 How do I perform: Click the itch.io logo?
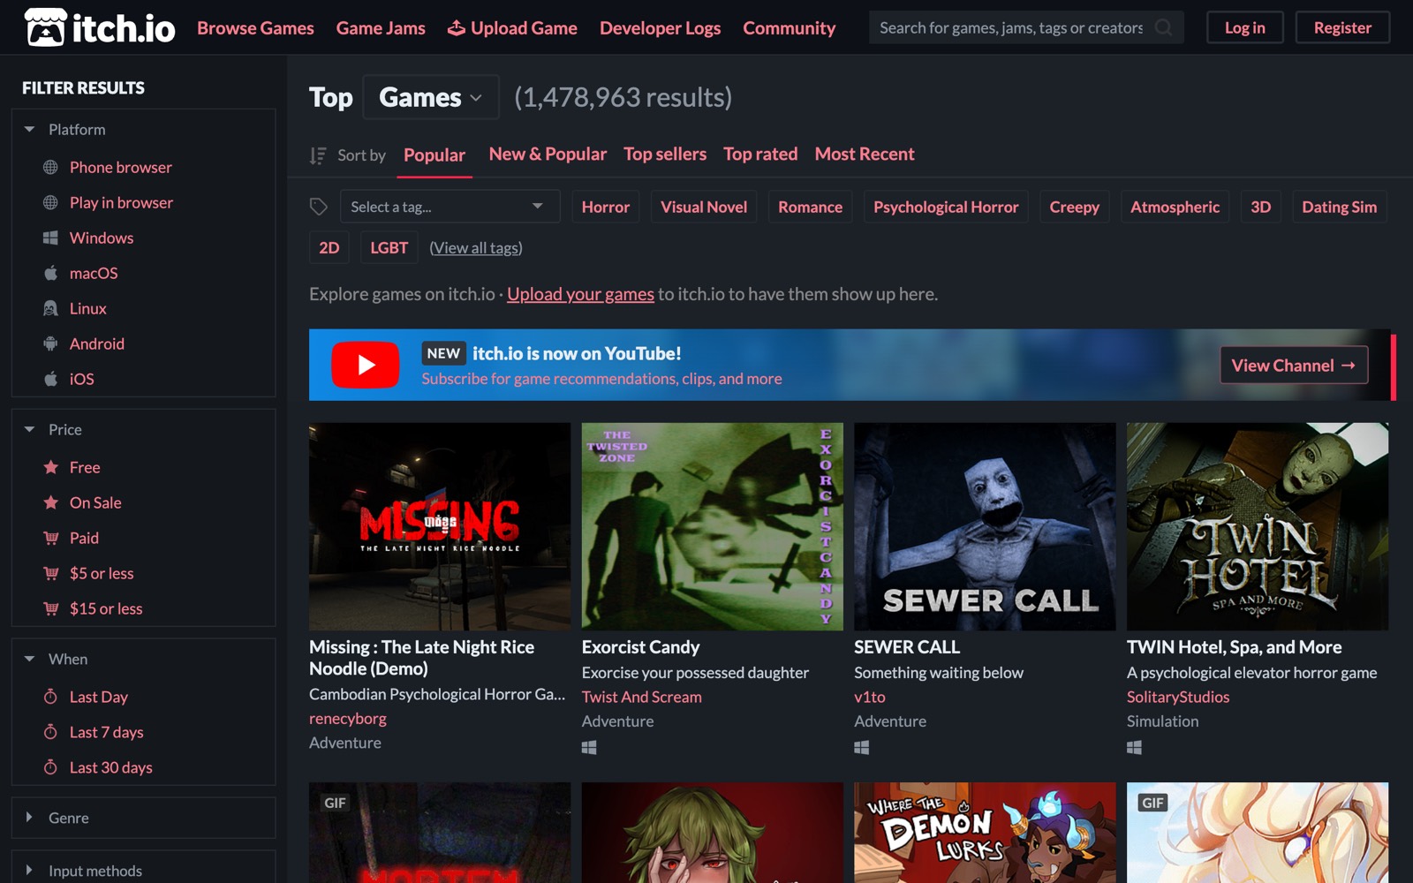pos(100,27)
